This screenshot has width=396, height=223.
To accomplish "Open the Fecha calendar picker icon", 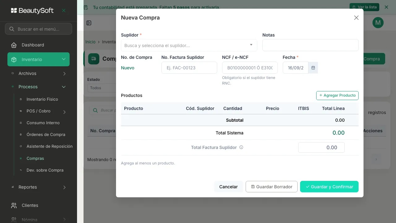I will [x=313, y=68].
